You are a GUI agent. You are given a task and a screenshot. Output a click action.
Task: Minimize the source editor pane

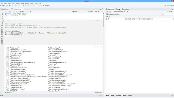tap(100, 9)
